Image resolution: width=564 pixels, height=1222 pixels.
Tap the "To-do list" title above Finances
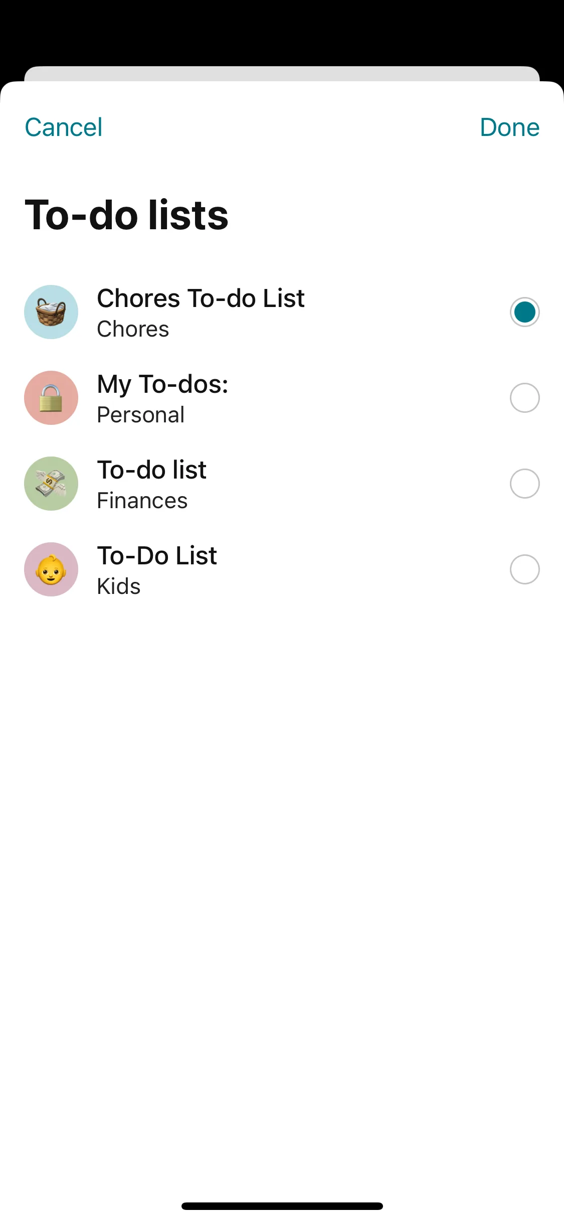[151, 470]
